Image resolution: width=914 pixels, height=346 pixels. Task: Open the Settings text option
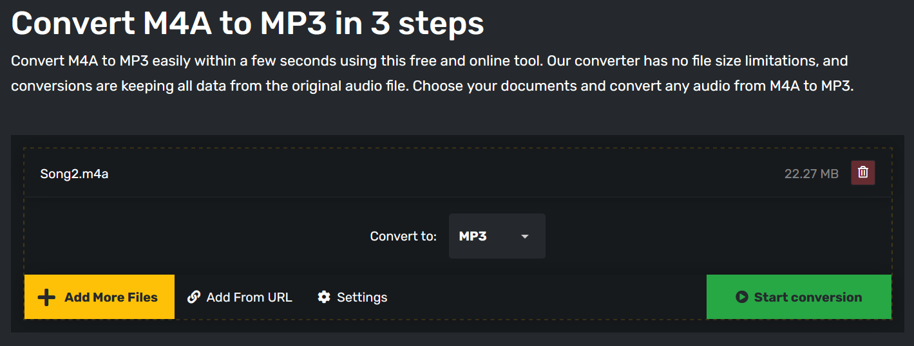pyautogui.click(x=362, y=297)
